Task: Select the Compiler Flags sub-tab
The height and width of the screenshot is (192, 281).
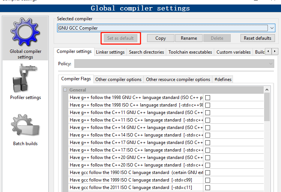Action: (76, 79)
